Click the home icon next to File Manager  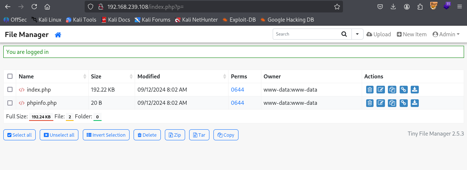[58, 35]
